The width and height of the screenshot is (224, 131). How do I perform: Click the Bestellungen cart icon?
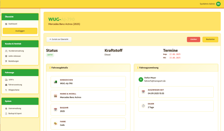point(6,61)
